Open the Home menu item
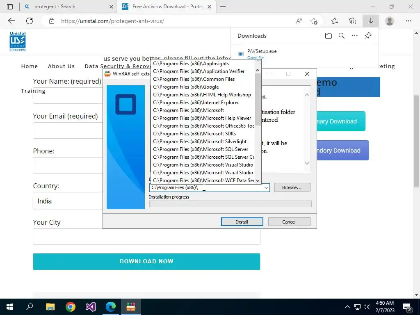420x315 pixels. tap(30, 66)
